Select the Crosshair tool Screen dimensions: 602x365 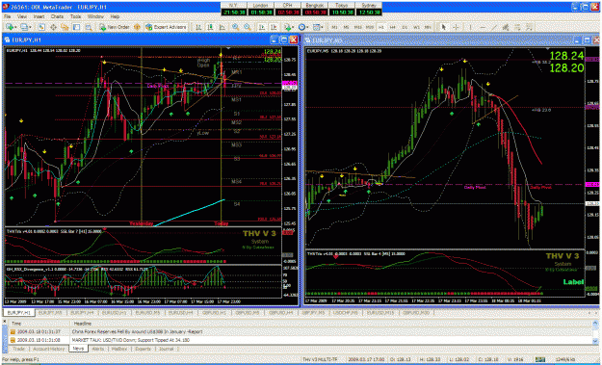[457, 27]
